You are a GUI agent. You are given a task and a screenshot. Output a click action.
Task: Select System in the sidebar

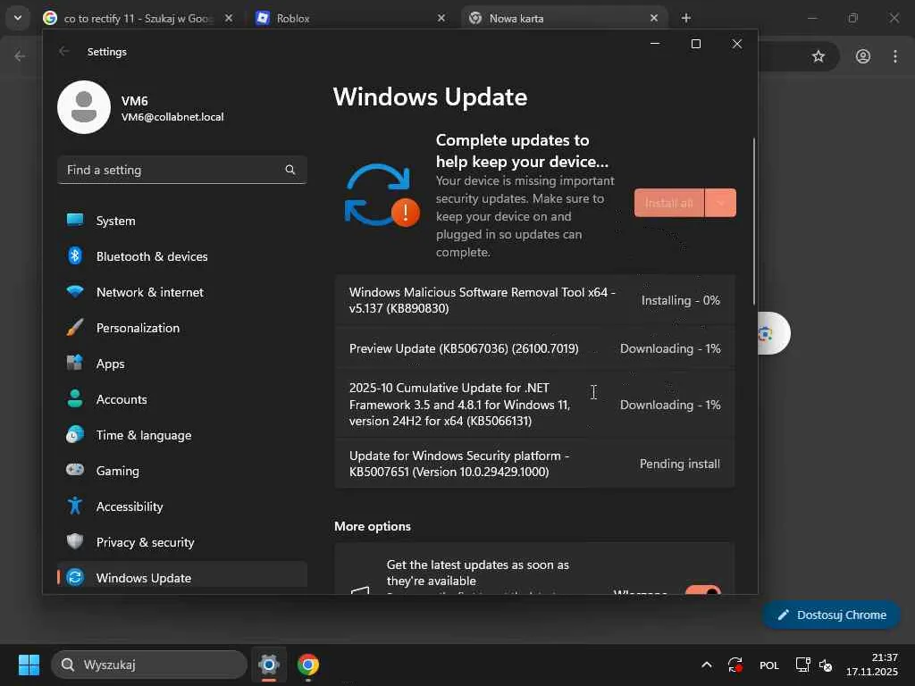click(182, 221)
